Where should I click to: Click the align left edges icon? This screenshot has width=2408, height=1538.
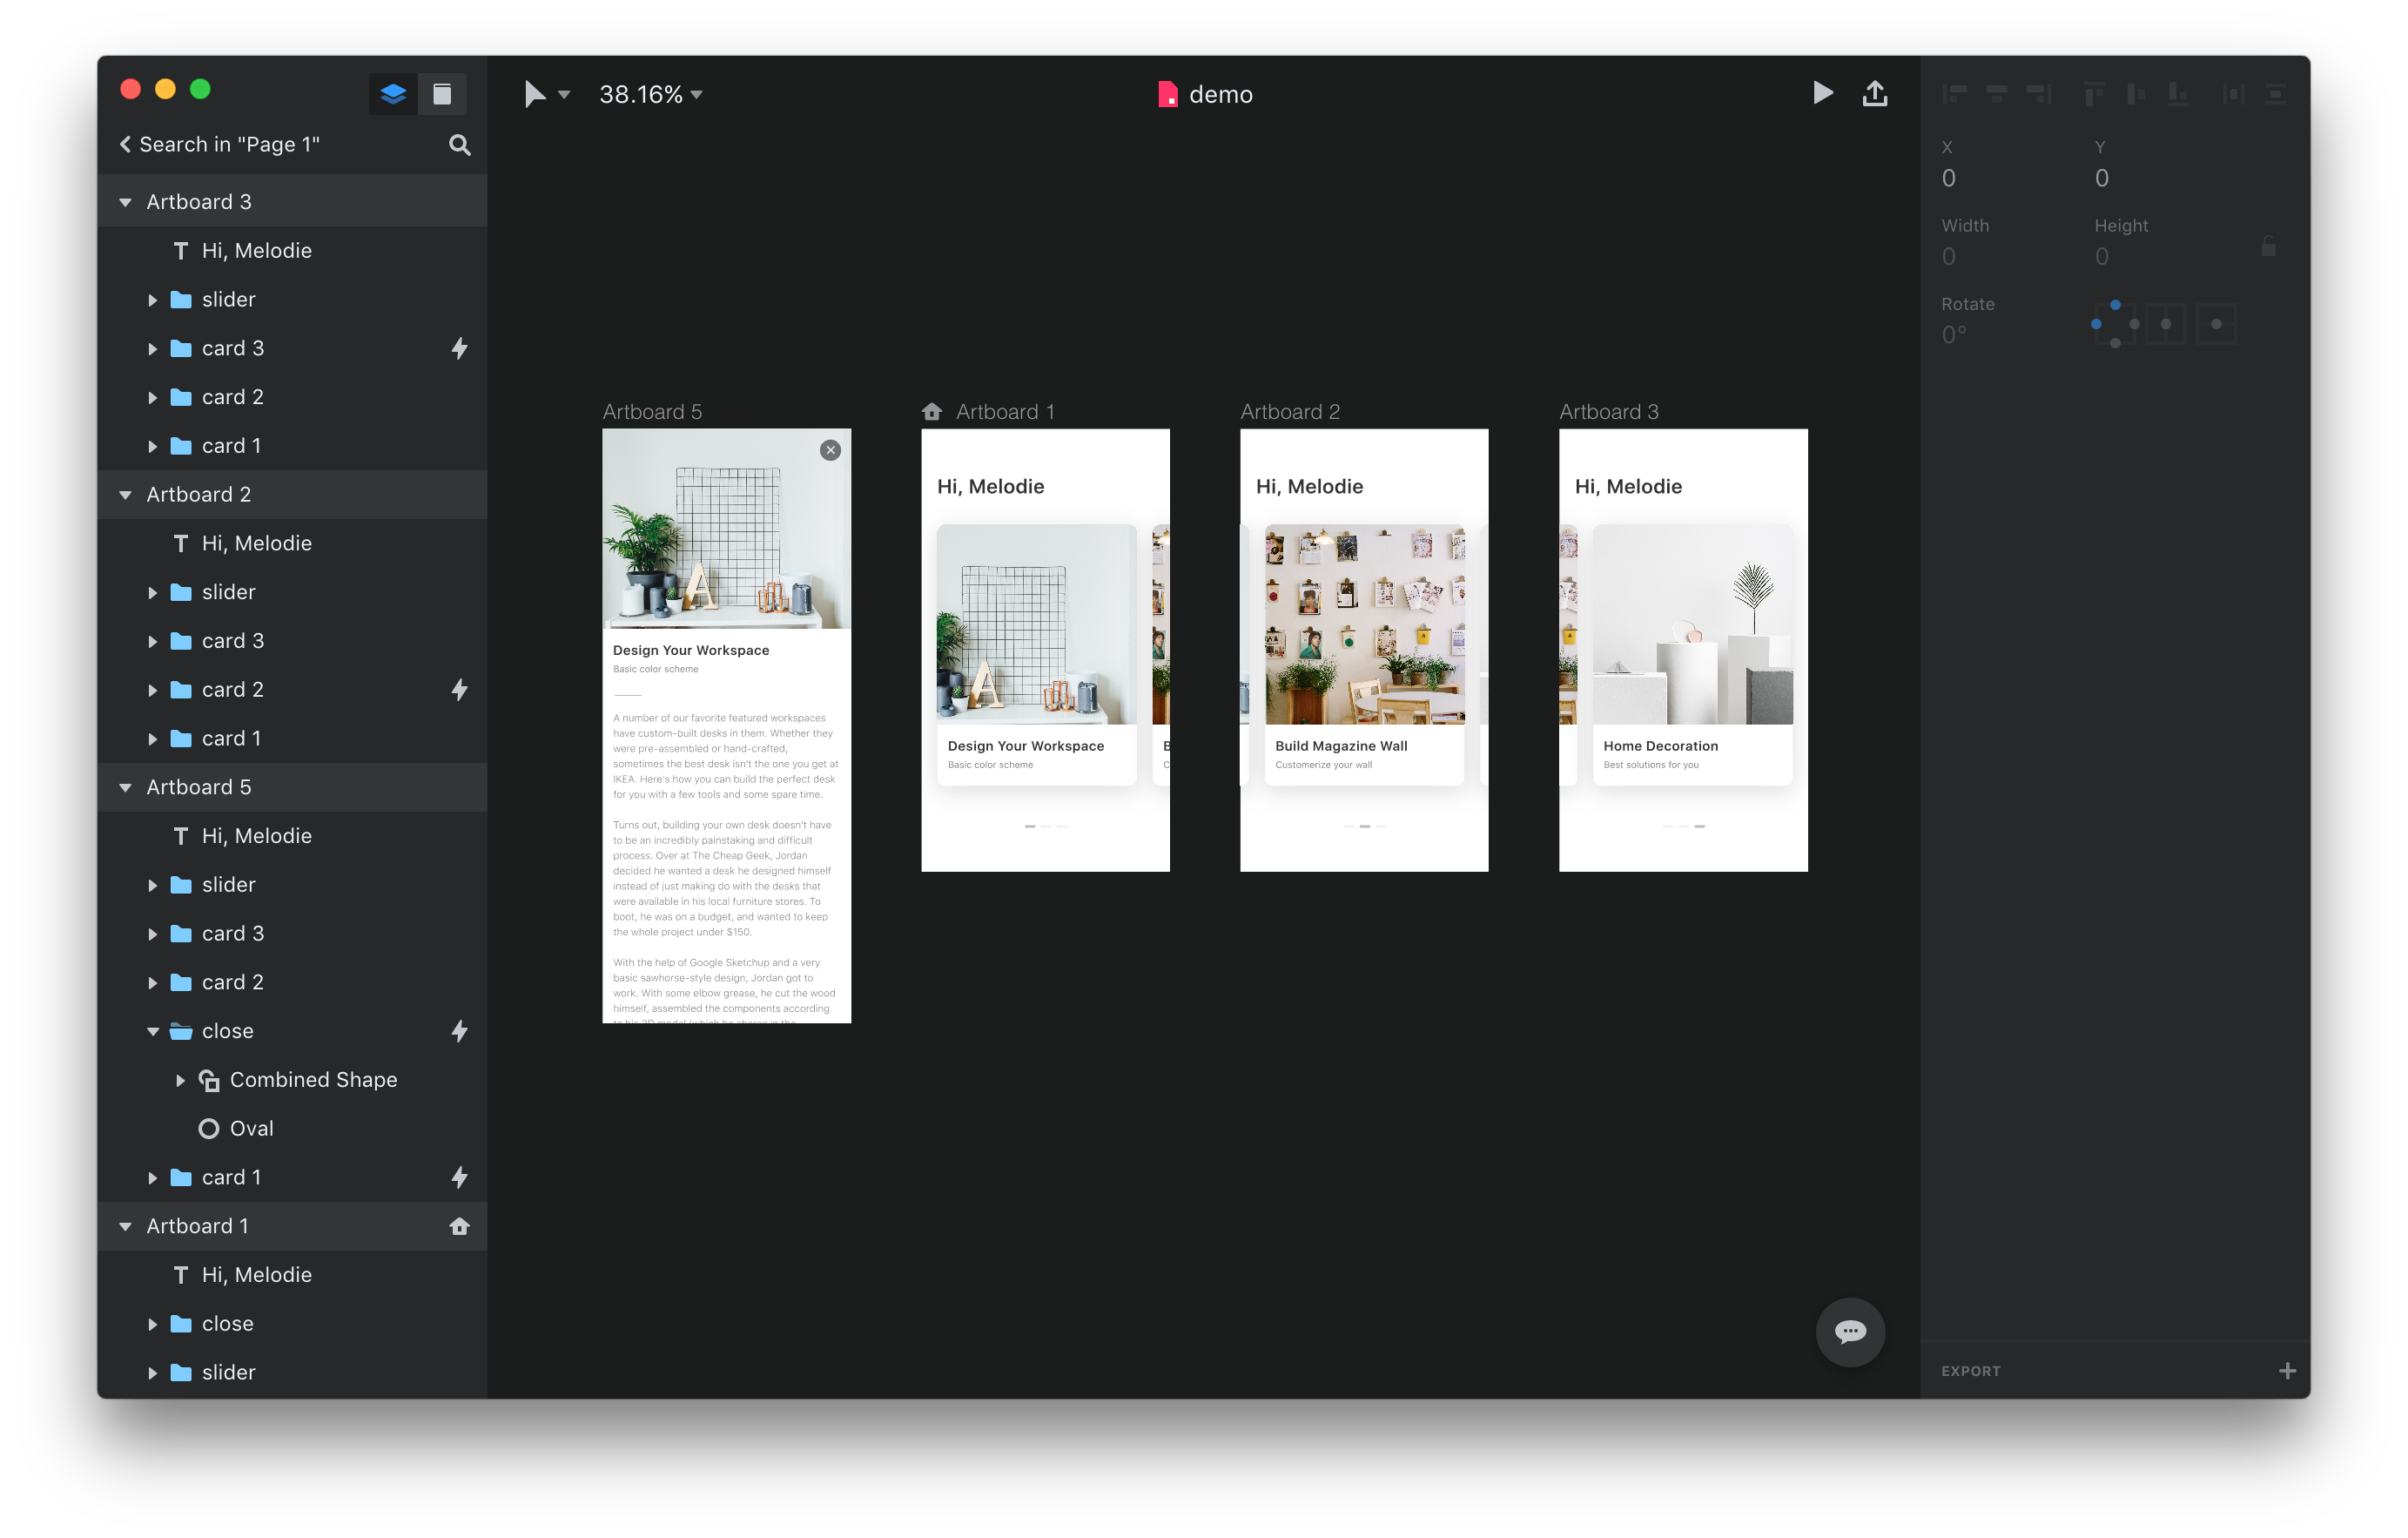pos(1956,92)
